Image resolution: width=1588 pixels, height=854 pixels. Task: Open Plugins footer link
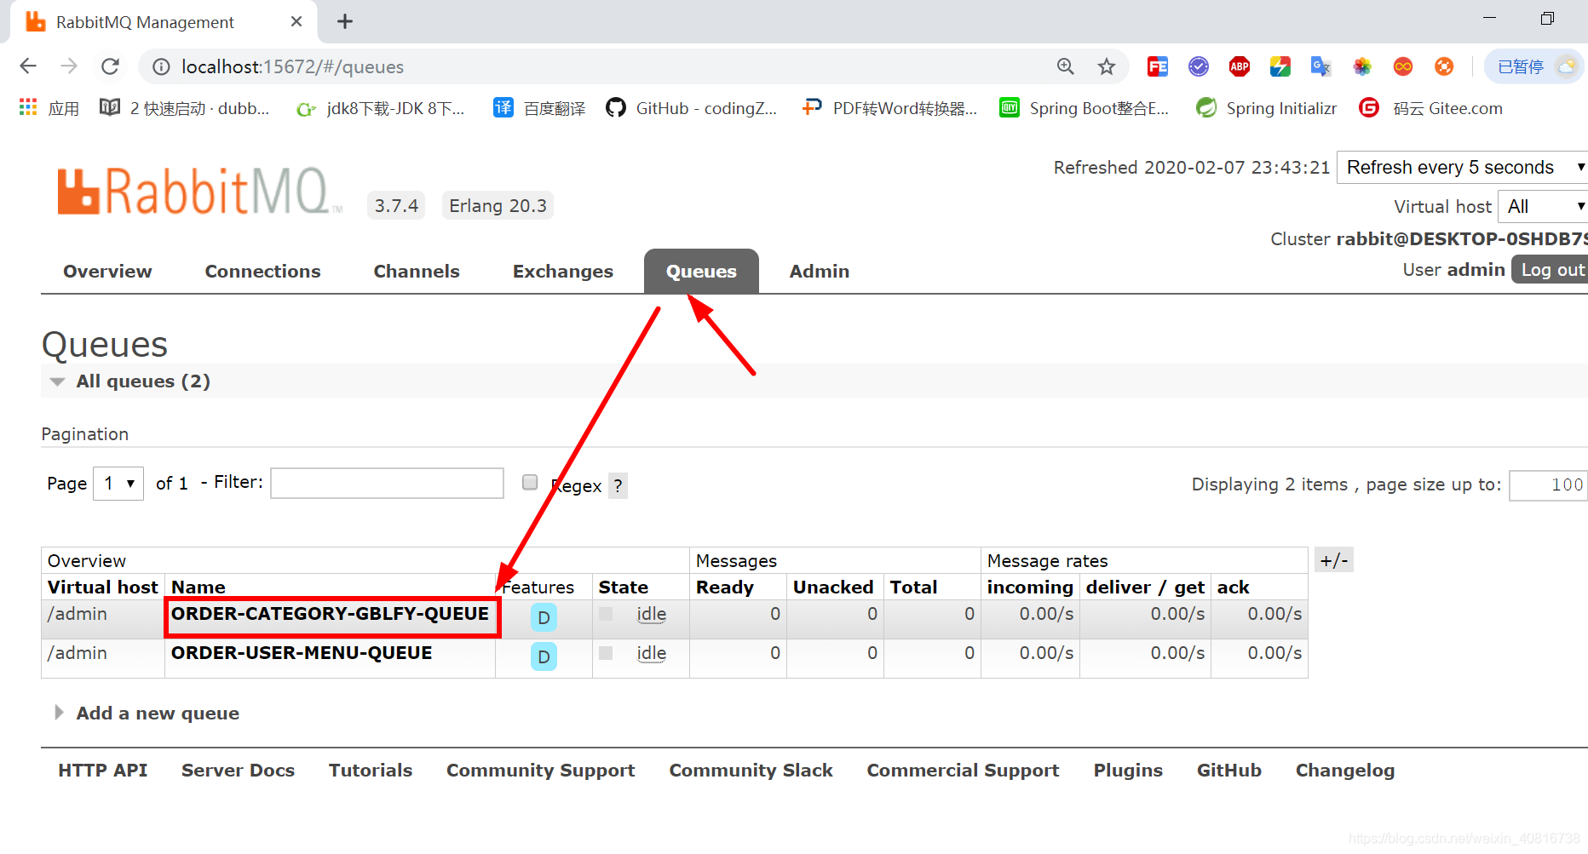click(x=1128, y=771)
